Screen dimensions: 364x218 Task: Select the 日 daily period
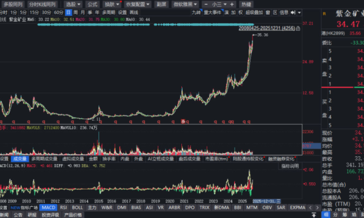[x=68, y=12]
